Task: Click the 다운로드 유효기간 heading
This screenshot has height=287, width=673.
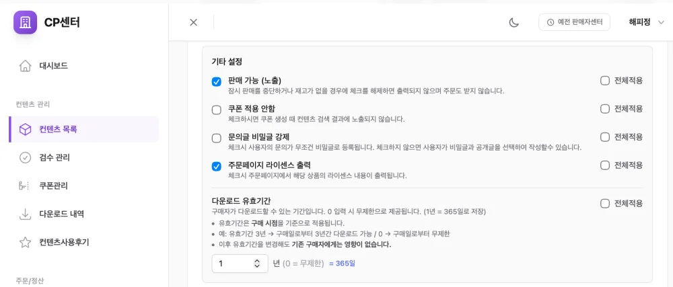Action: [241, 201]
